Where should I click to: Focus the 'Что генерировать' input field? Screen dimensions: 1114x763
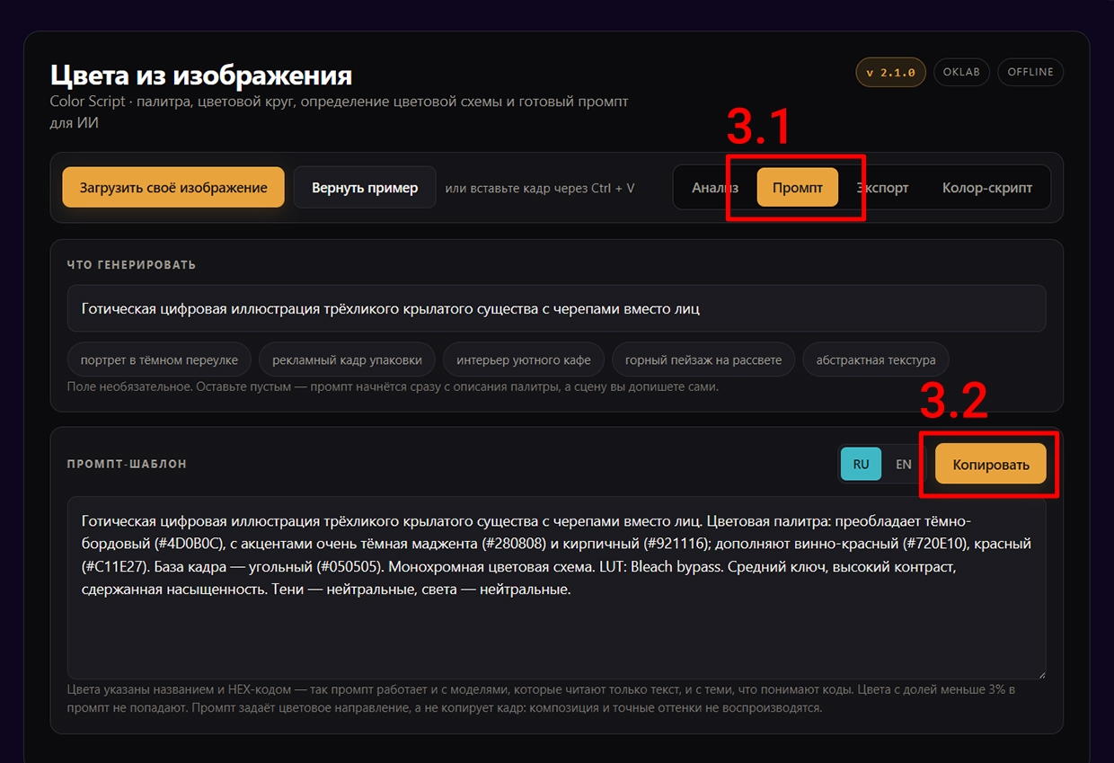pos(557,308)
